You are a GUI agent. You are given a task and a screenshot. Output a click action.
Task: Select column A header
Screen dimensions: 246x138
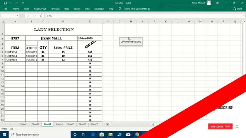[x=15, y=21]
